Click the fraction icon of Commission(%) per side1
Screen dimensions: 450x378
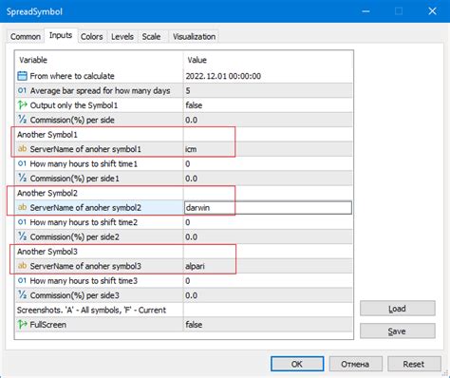pyautogui.click(x=22, y=178)
